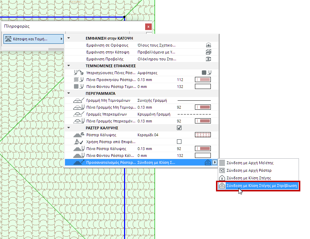The image size is (310, 239).
Task: Click pen number 112 field
Action: pos(180,80)
